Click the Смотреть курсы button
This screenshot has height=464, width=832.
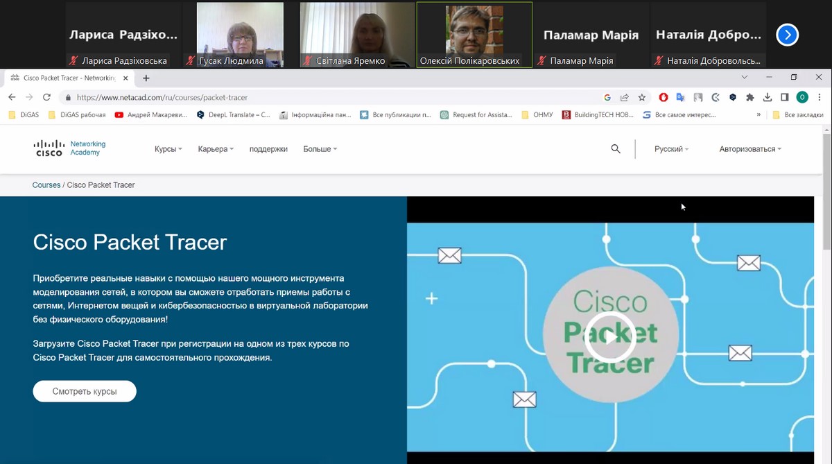pos(85,391)
